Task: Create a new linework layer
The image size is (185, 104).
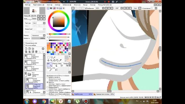Action: (29, 49)
